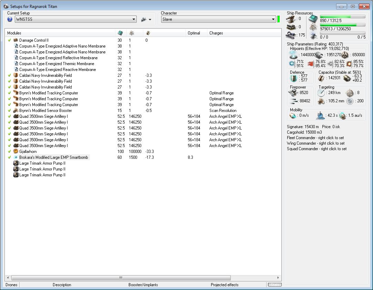
Task: Click the turret hardpoints icon in Ship Resources
Action: click(x=291, y=19)
